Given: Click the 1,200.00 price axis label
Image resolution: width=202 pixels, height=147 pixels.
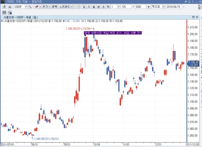Looking at the screenshot, I should (193, 34).
